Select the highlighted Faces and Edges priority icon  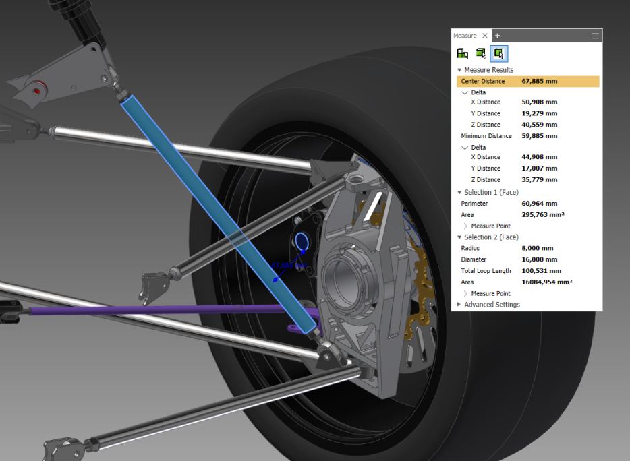coord(499,53)
